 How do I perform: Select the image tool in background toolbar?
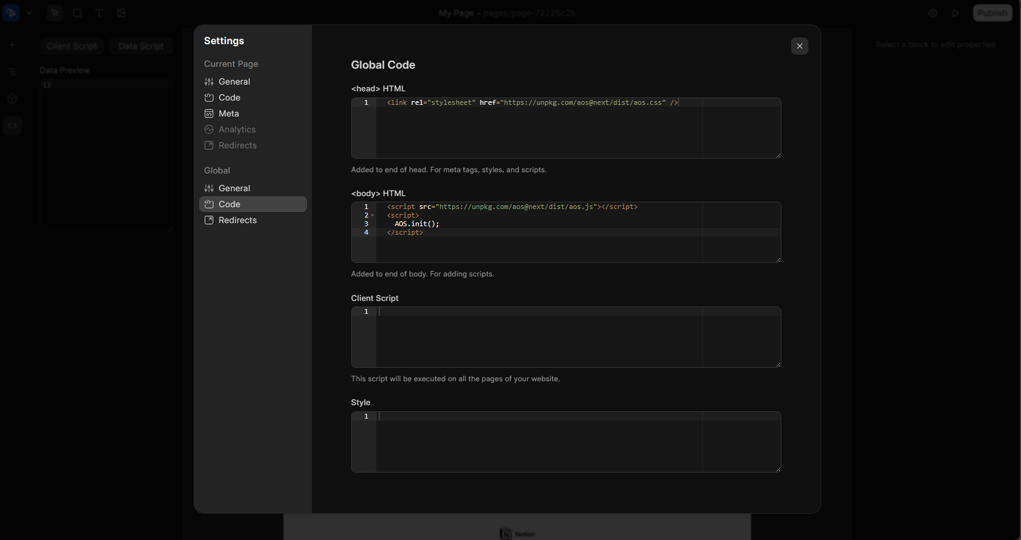click(121, 13)
